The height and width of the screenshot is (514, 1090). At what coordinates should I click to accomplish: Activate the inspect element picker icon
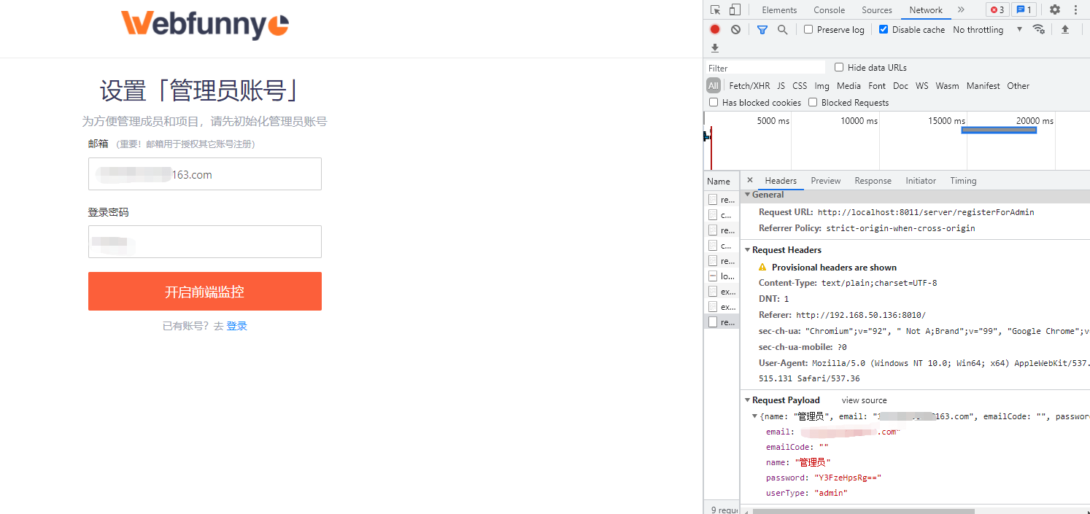(x=715, y=9)
